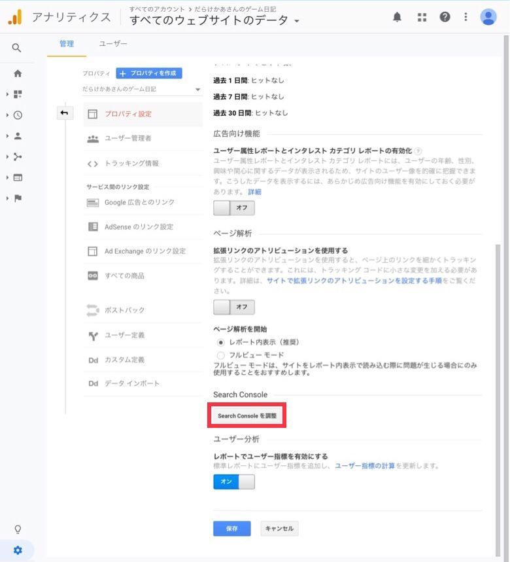Click the キャンセル button
The height and width of the screenshot is (562, 510).
pos(279,529)
